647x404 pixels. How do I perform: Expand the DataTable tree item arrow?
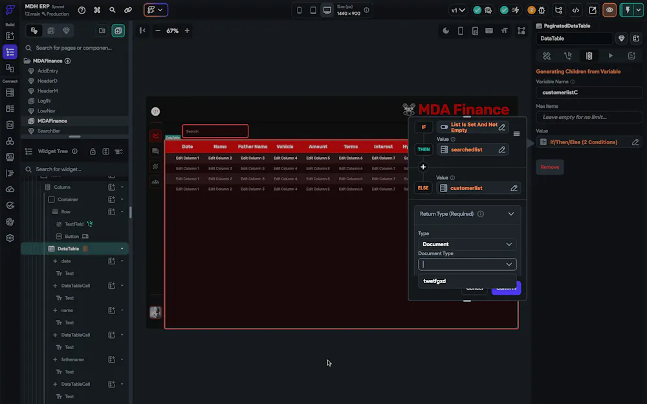[x=122, y=249]
